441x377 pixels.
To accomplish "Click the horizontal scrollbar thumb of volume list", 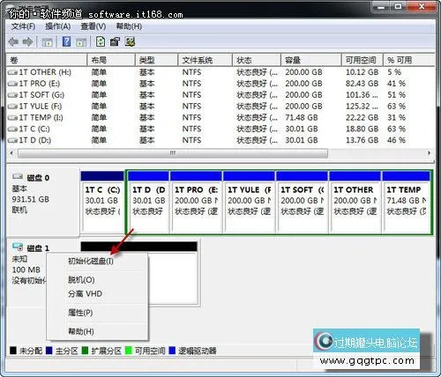I will 173,153.
